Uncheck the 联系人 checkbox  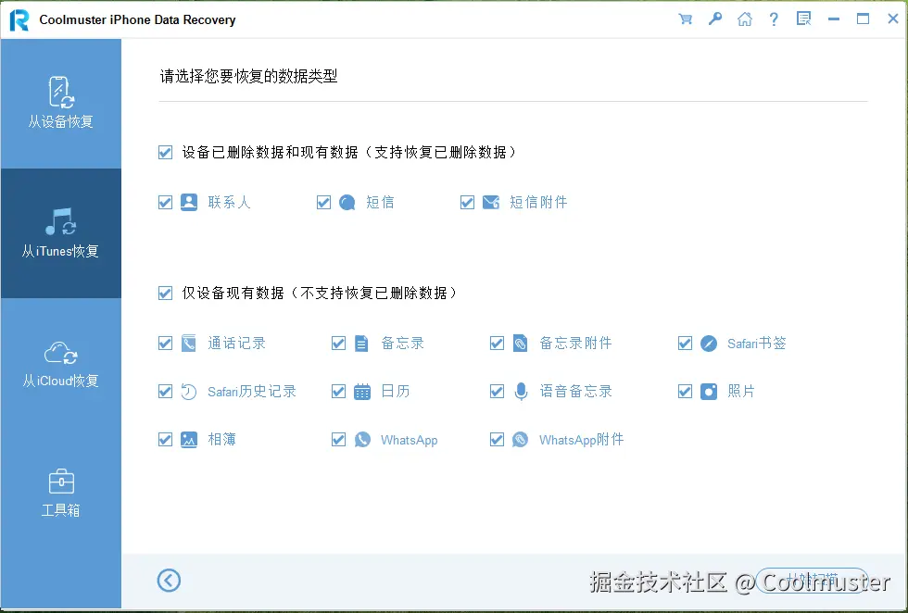165,202
